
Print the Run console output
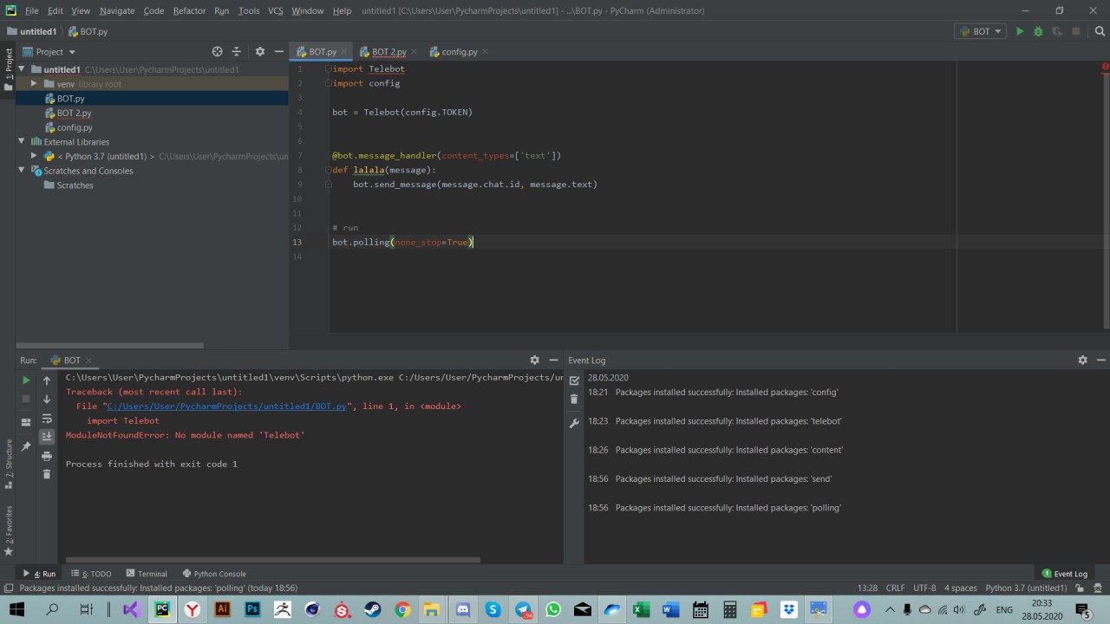coord(47,456)
